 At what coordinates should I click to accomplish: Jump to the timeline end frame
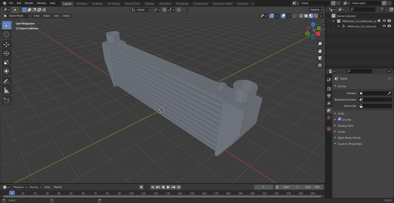click(179, 187)
